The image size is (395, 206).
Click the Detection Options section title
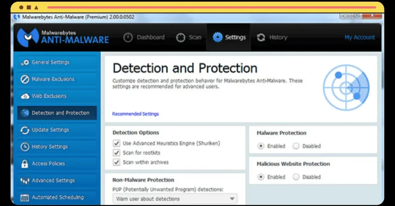[136, 133]
